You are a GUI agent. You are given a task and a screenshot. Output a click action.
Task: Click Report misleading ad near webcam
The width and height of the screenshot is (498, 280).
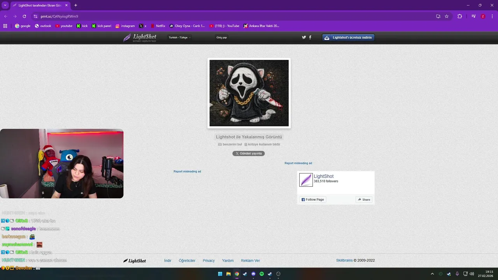[x=187, y=171]
